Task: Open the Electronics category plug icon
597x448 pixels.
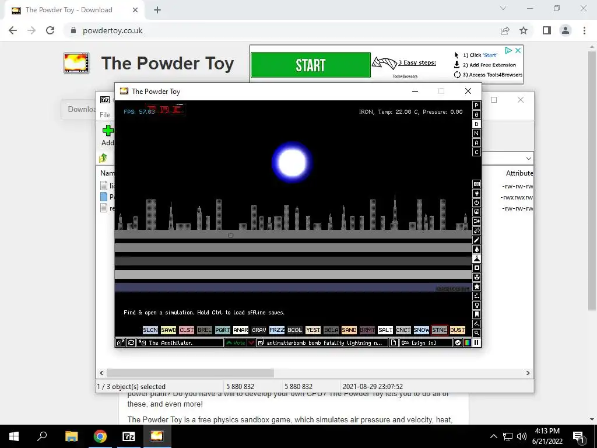Action: pos(476,193)
